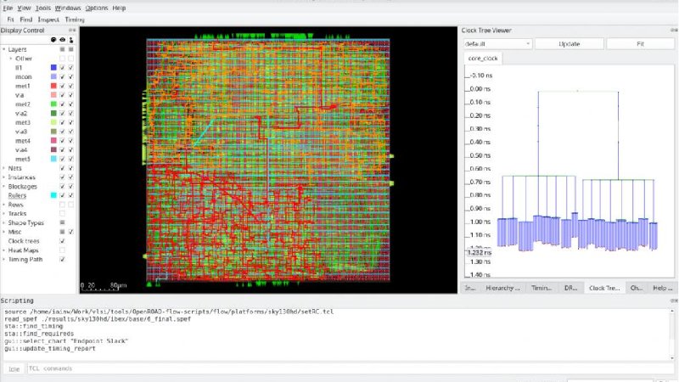Toggle the Instances visible checkbox
Viewport: 679px width, 382px height.
(x=62, y=177)
